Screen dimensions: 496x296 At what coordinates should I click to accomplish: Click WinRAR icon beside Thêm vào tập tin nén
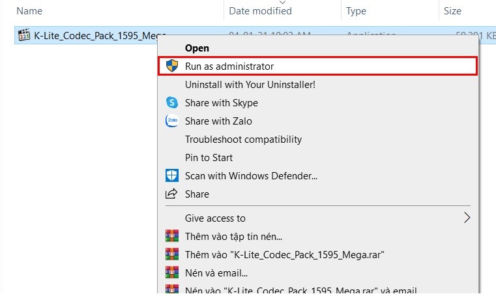[x=172, y=236]
